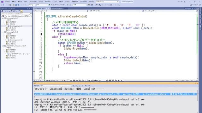Open the 編集 menu

[x=14, y=2]
